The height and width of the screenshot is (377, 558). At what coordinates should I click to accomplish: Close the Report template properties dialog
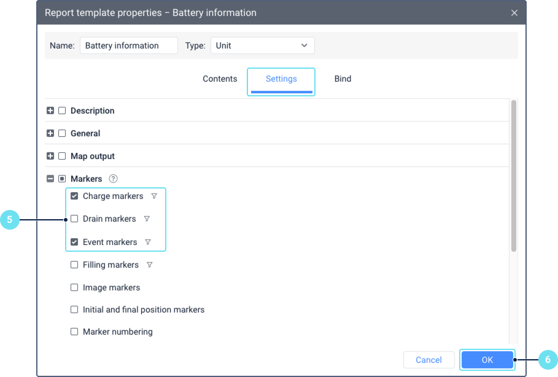pos(514,13)
